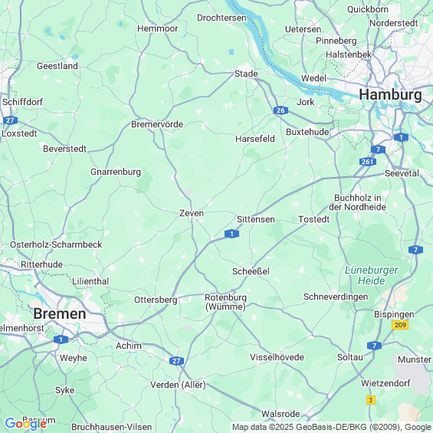Click the Rotenburg (Wümme) label
433x433 pixels.
tap(225, 302)
